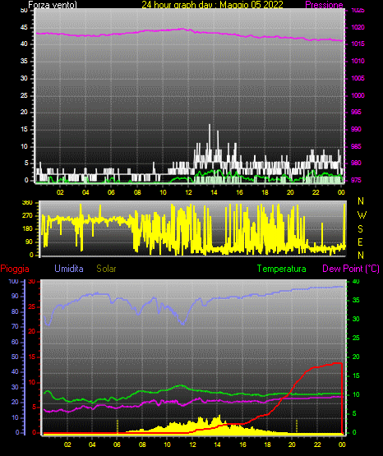This screenshot has width=383, height=456.
Task: Click the compass letter 'S'
Action: coord(360,229)
